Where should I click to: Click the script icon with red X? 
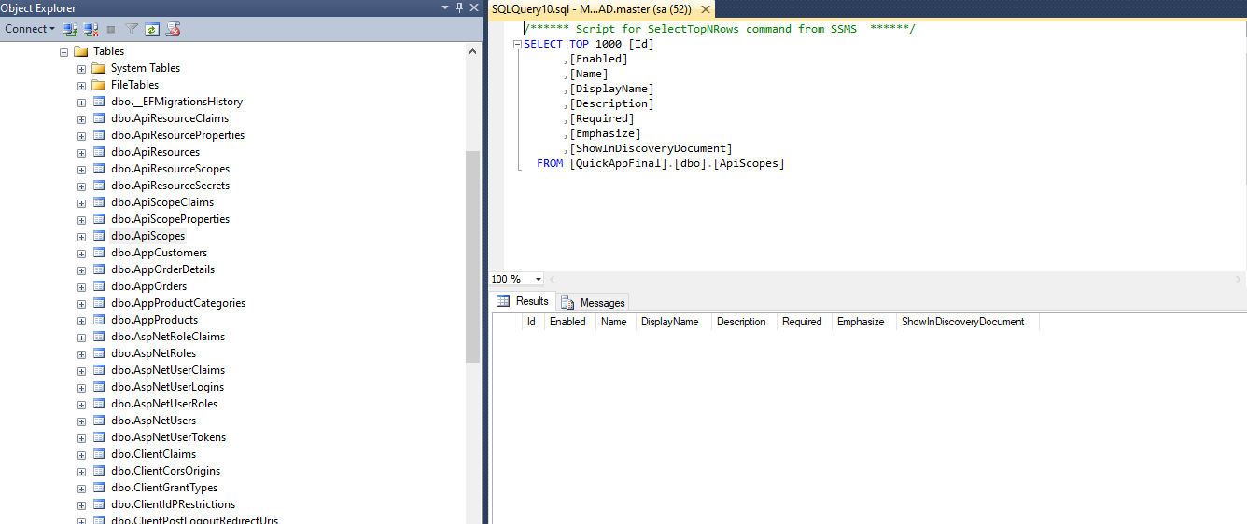point(173,30)
